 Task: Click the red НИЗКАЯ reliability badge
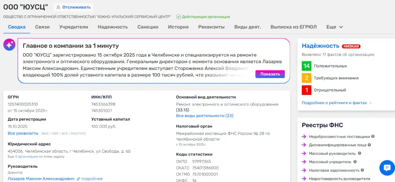[x=351, y=46]
